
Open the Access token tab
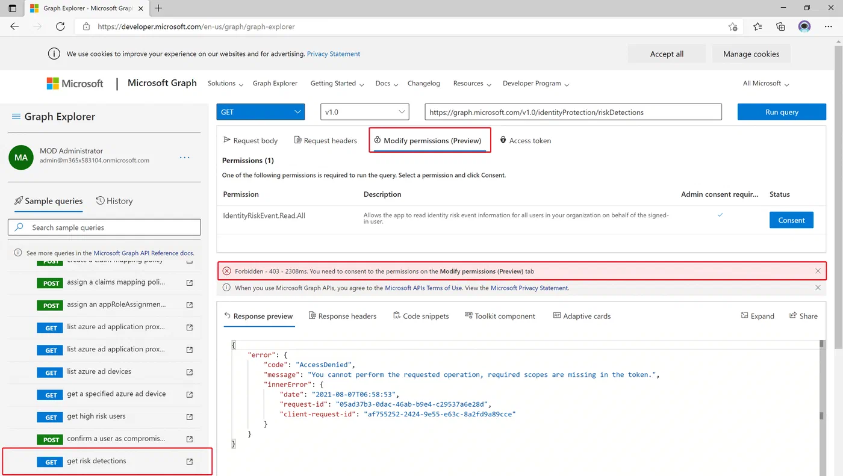(525, 141)
